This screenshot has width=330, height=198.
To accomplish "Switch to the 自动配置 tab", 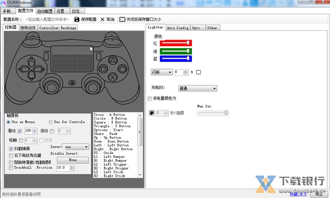I will [45, 11].
